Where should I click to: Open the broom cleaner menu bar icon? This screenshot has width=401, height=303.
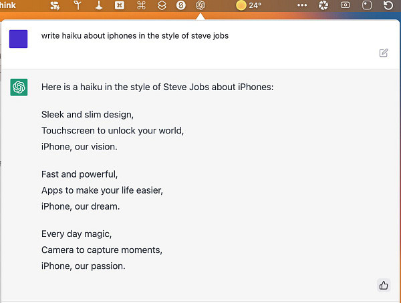[99, 5]
